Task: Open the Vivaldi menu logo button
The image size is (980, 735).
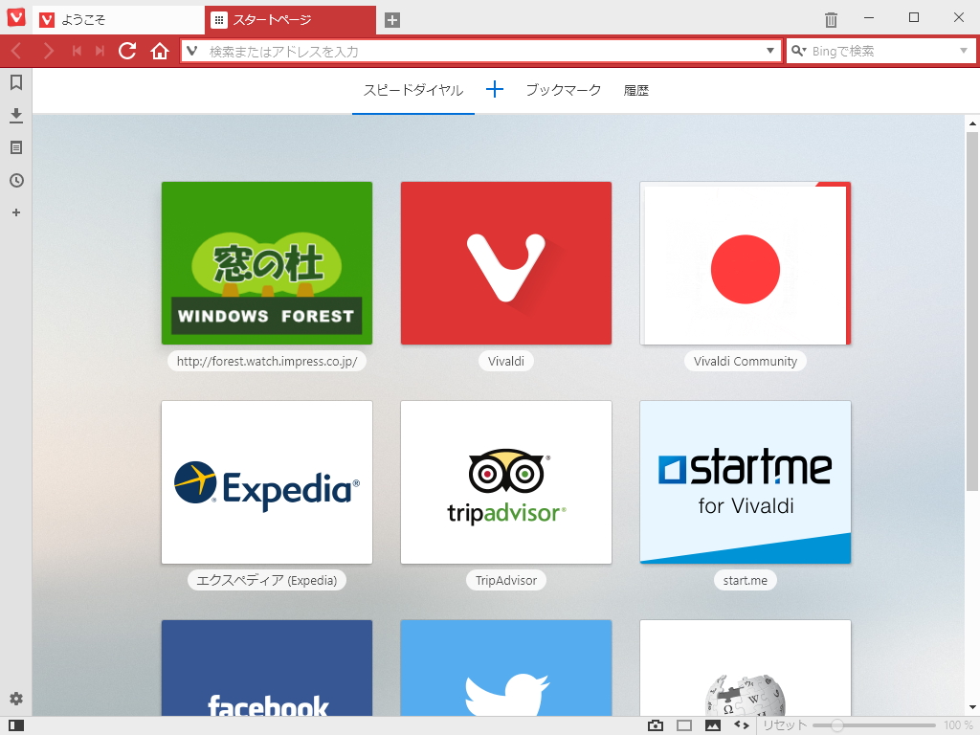Action: pyautogui.click(x=15, y=17)
